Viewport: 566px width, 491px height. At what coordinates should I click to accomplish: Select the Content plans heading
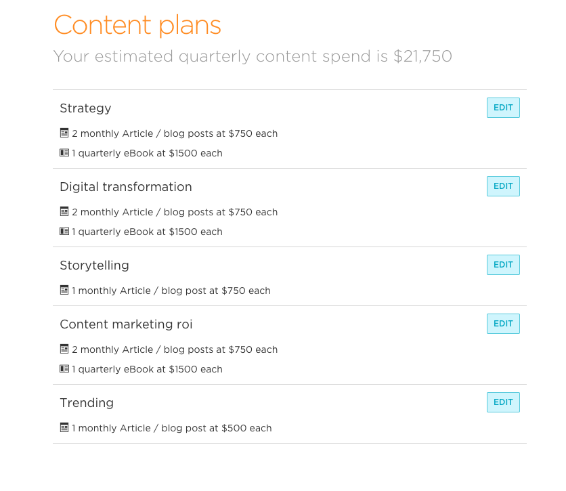click(137, 26)
